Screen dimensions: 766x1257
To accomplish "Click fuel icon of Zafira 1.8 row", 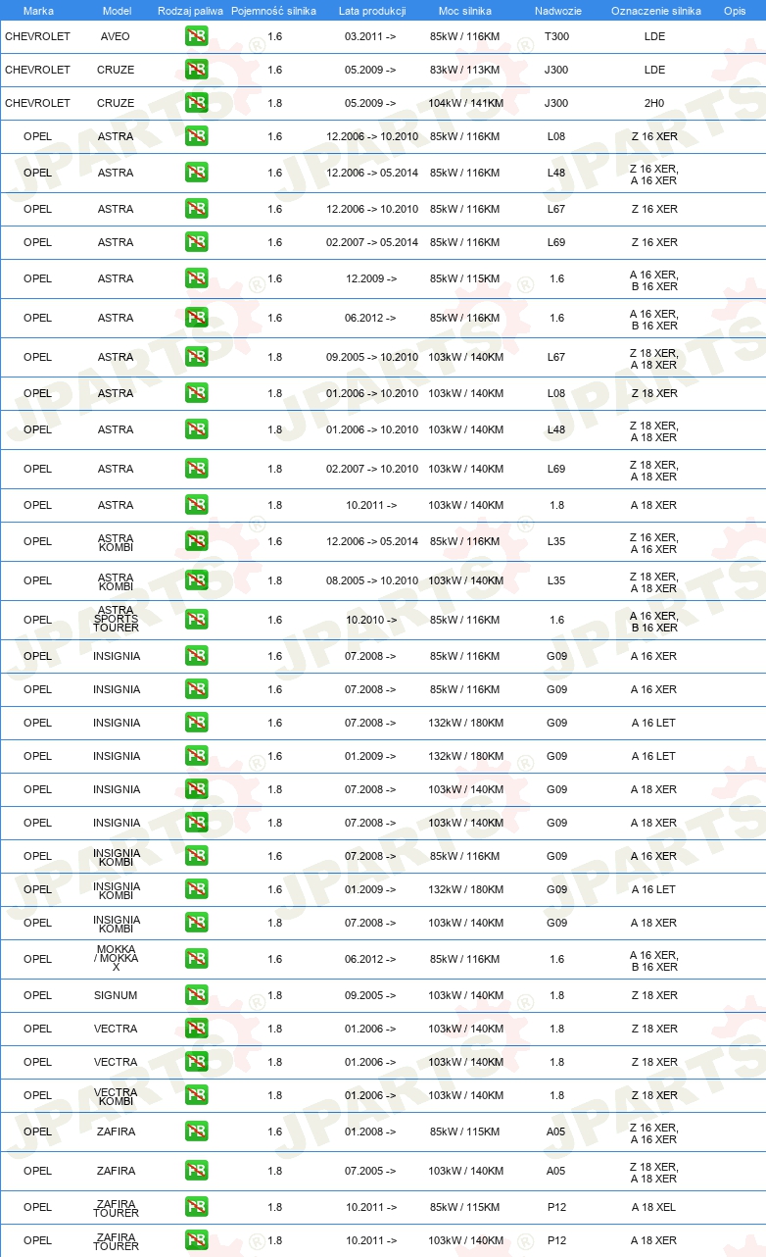I will (x=196, y=1171).
